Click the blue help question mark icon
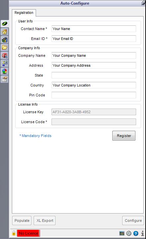The height and width of the screenshot is (239, 146). (x=136, y=233)
